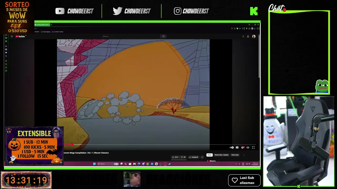Open Spotify from the taskbar
Image resolution: width=337 pixels, height=189 pixels.
point(147,164)
